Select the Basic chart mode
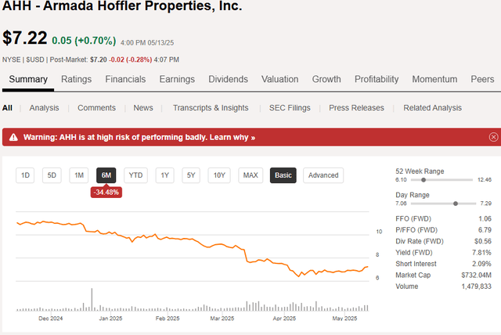This screenshot has width=501, height=335. coord(283,175)
